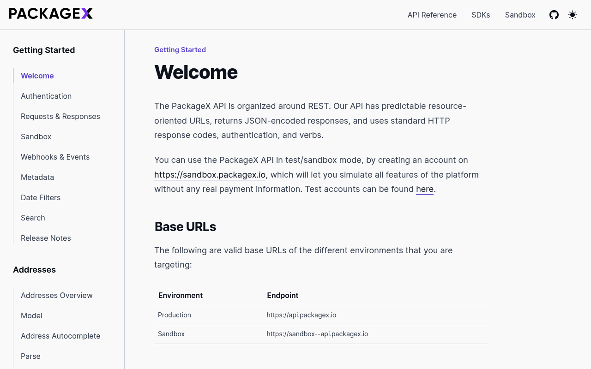Toggle the light/dark theme sun icon
The height and width of the screenshot is (369, 591).
573,15
